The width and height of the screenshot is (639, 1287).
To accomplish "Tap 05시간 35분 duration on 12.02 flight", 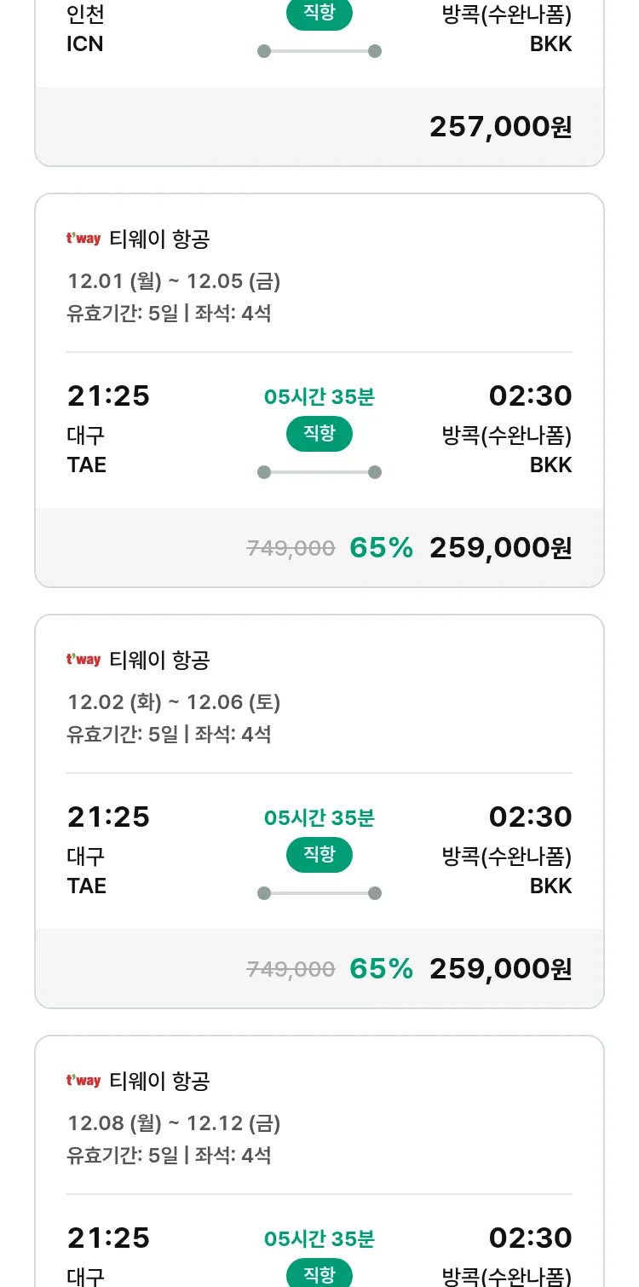I will 319,818.
